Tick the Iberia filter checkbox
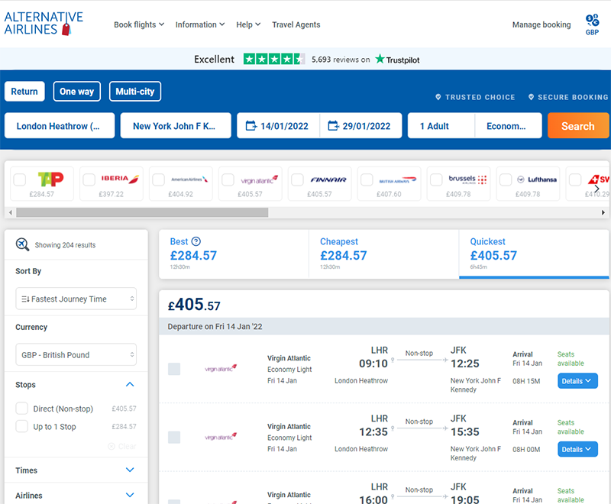 coord(89,180)
